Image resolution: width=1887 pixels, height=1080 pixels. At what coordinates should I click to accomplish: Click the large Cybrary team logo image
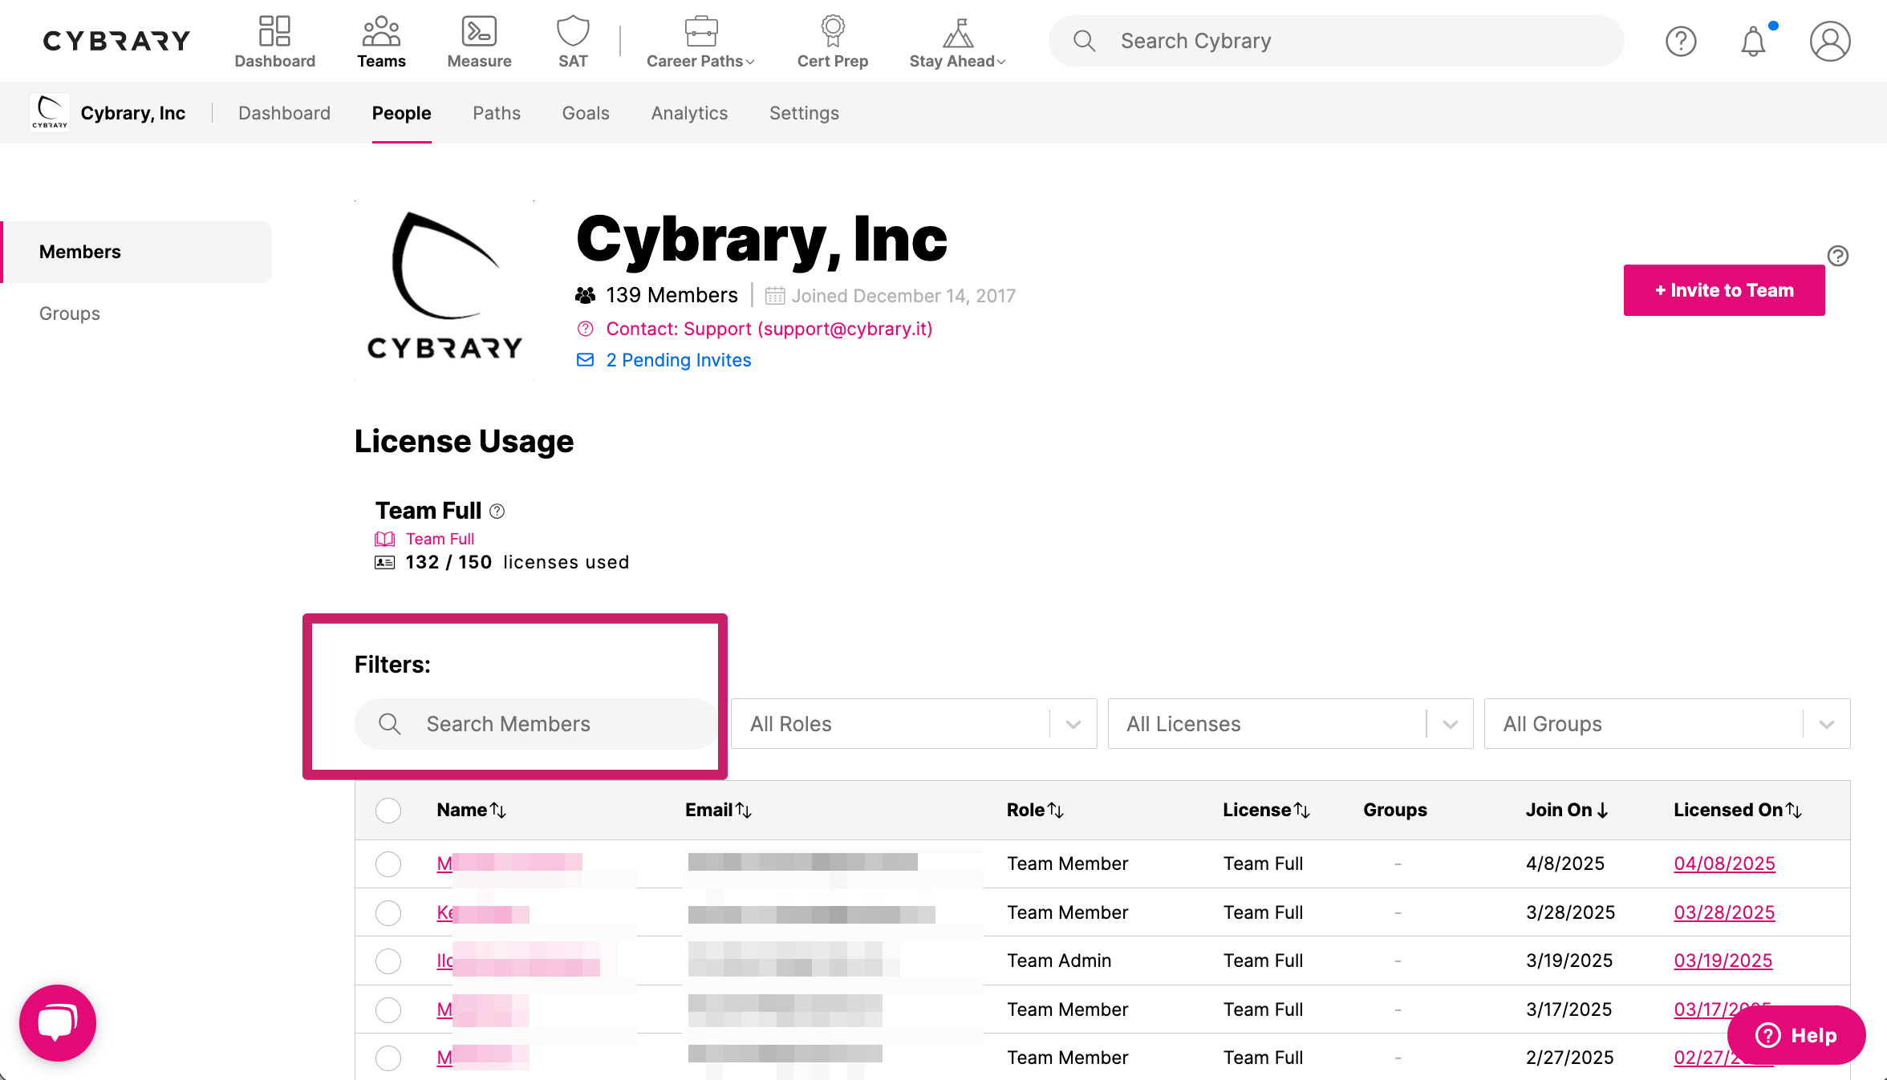(x=444, y=289)
